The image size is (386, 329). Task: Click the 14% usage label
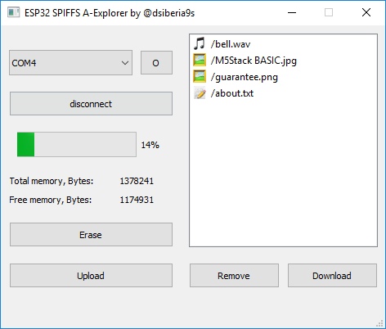tap(150, 145)
